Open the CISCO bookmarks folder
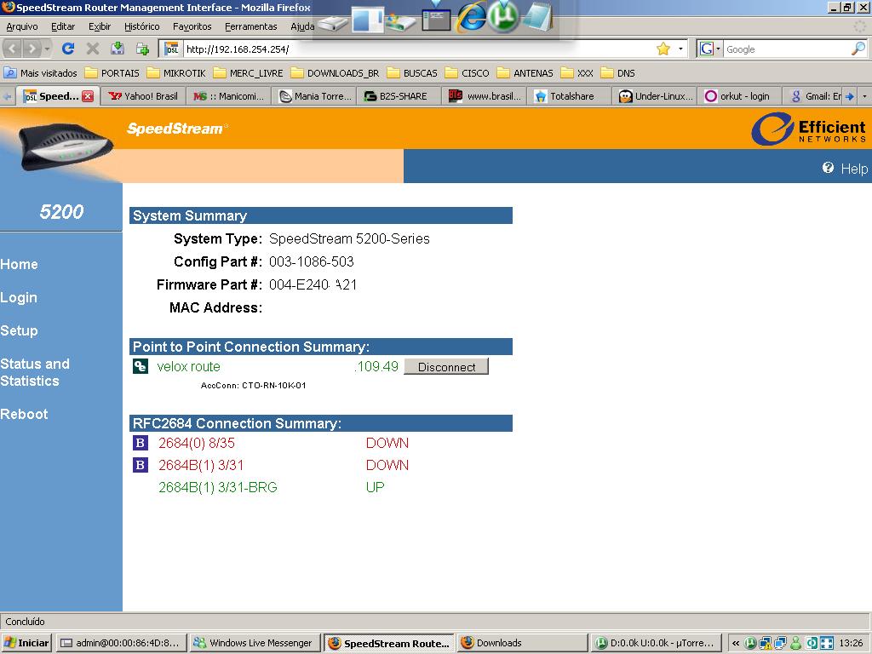The width and height of the screenshot is (872, 654). pyautogui.click(x=468, y=73)
